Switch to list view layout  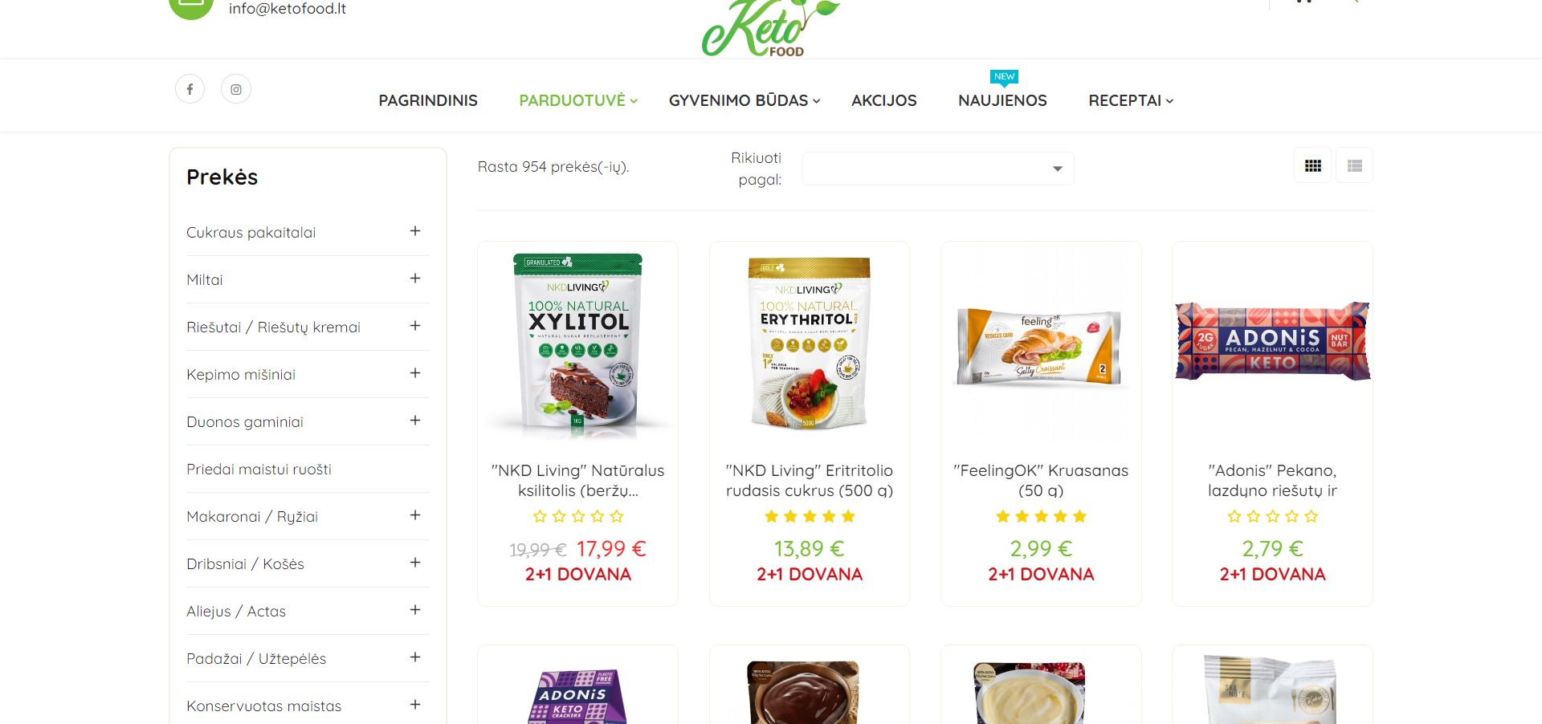click(x=1355, y=165)
